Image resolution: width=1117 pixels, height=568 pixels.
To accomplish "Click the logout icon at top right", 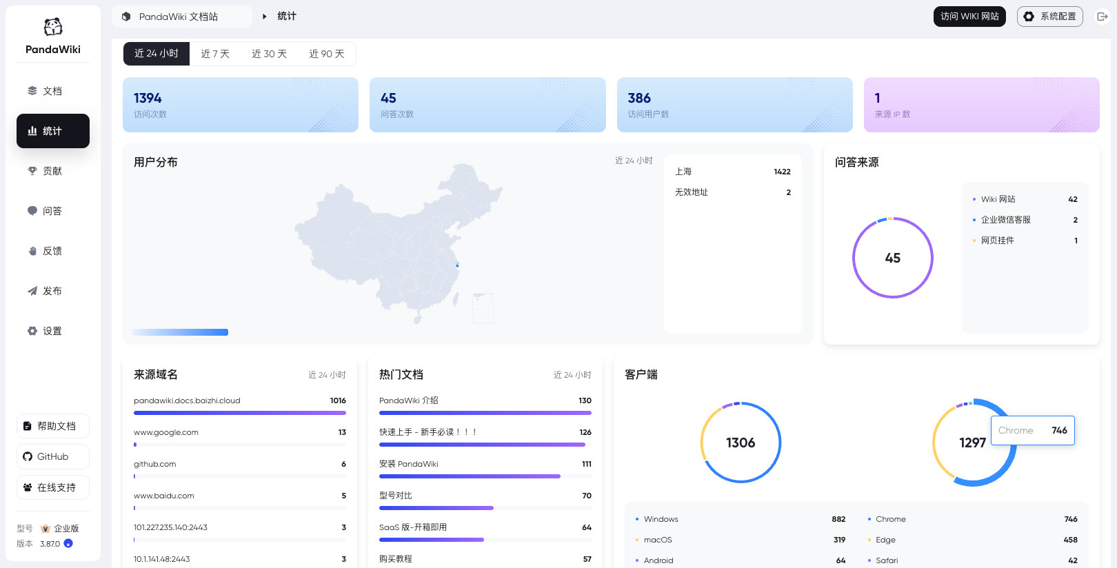I will click(x=1102, y=17).
